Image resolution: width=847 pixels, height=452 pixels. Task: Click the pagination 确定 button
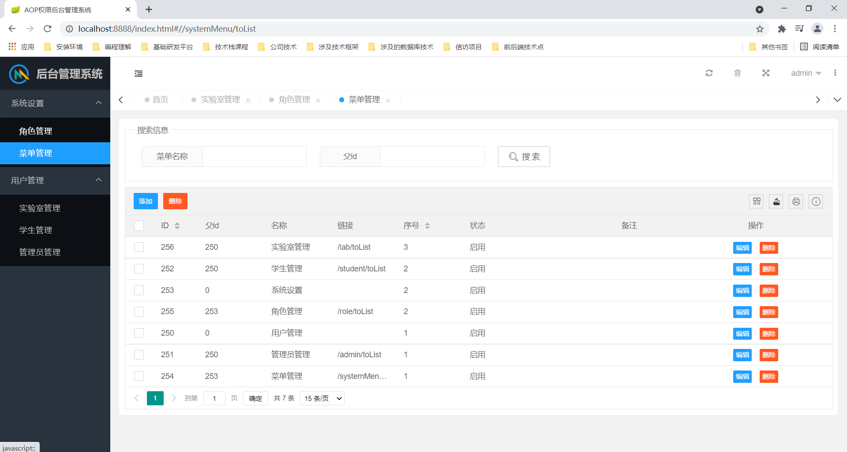255,398
